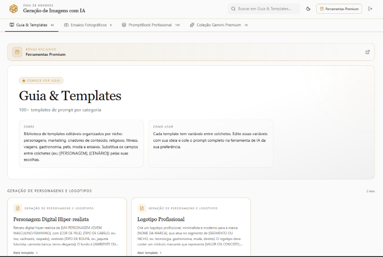Click the Logotipo Profissional card description text
This screenshot has width=383, height=257.
coord(190,236)
